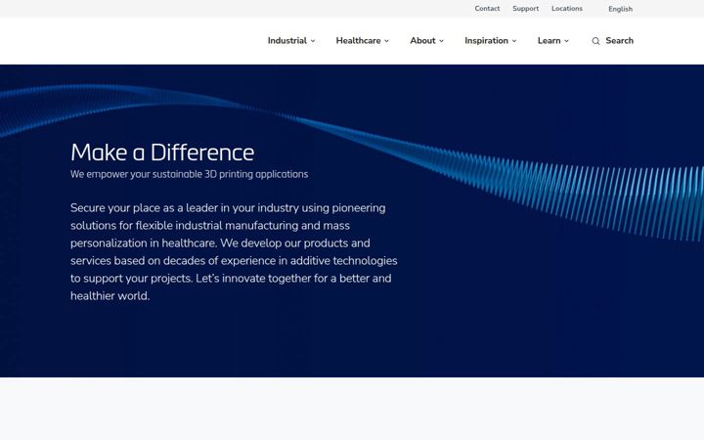
Task: Change language via English selector
Action: pyautogui.click(x=621, y=9)
